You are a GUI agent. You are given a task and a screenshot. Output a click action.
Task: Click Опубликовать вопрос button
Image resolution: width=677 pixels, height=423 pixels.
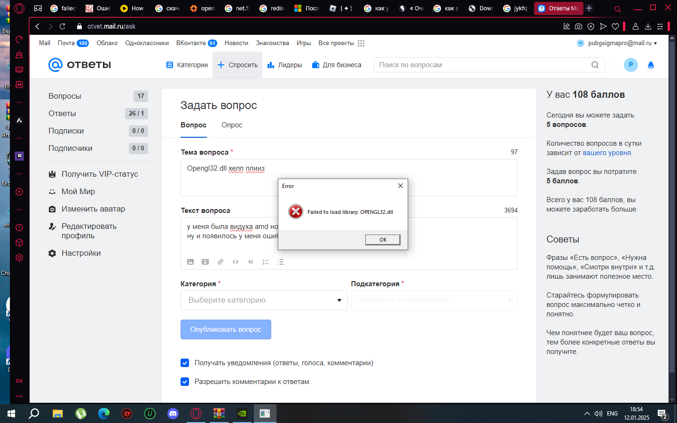point(226,329)
